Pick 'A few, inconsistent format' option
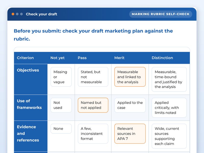The width and height of the screenshot is (204, 153). (93, 134)
